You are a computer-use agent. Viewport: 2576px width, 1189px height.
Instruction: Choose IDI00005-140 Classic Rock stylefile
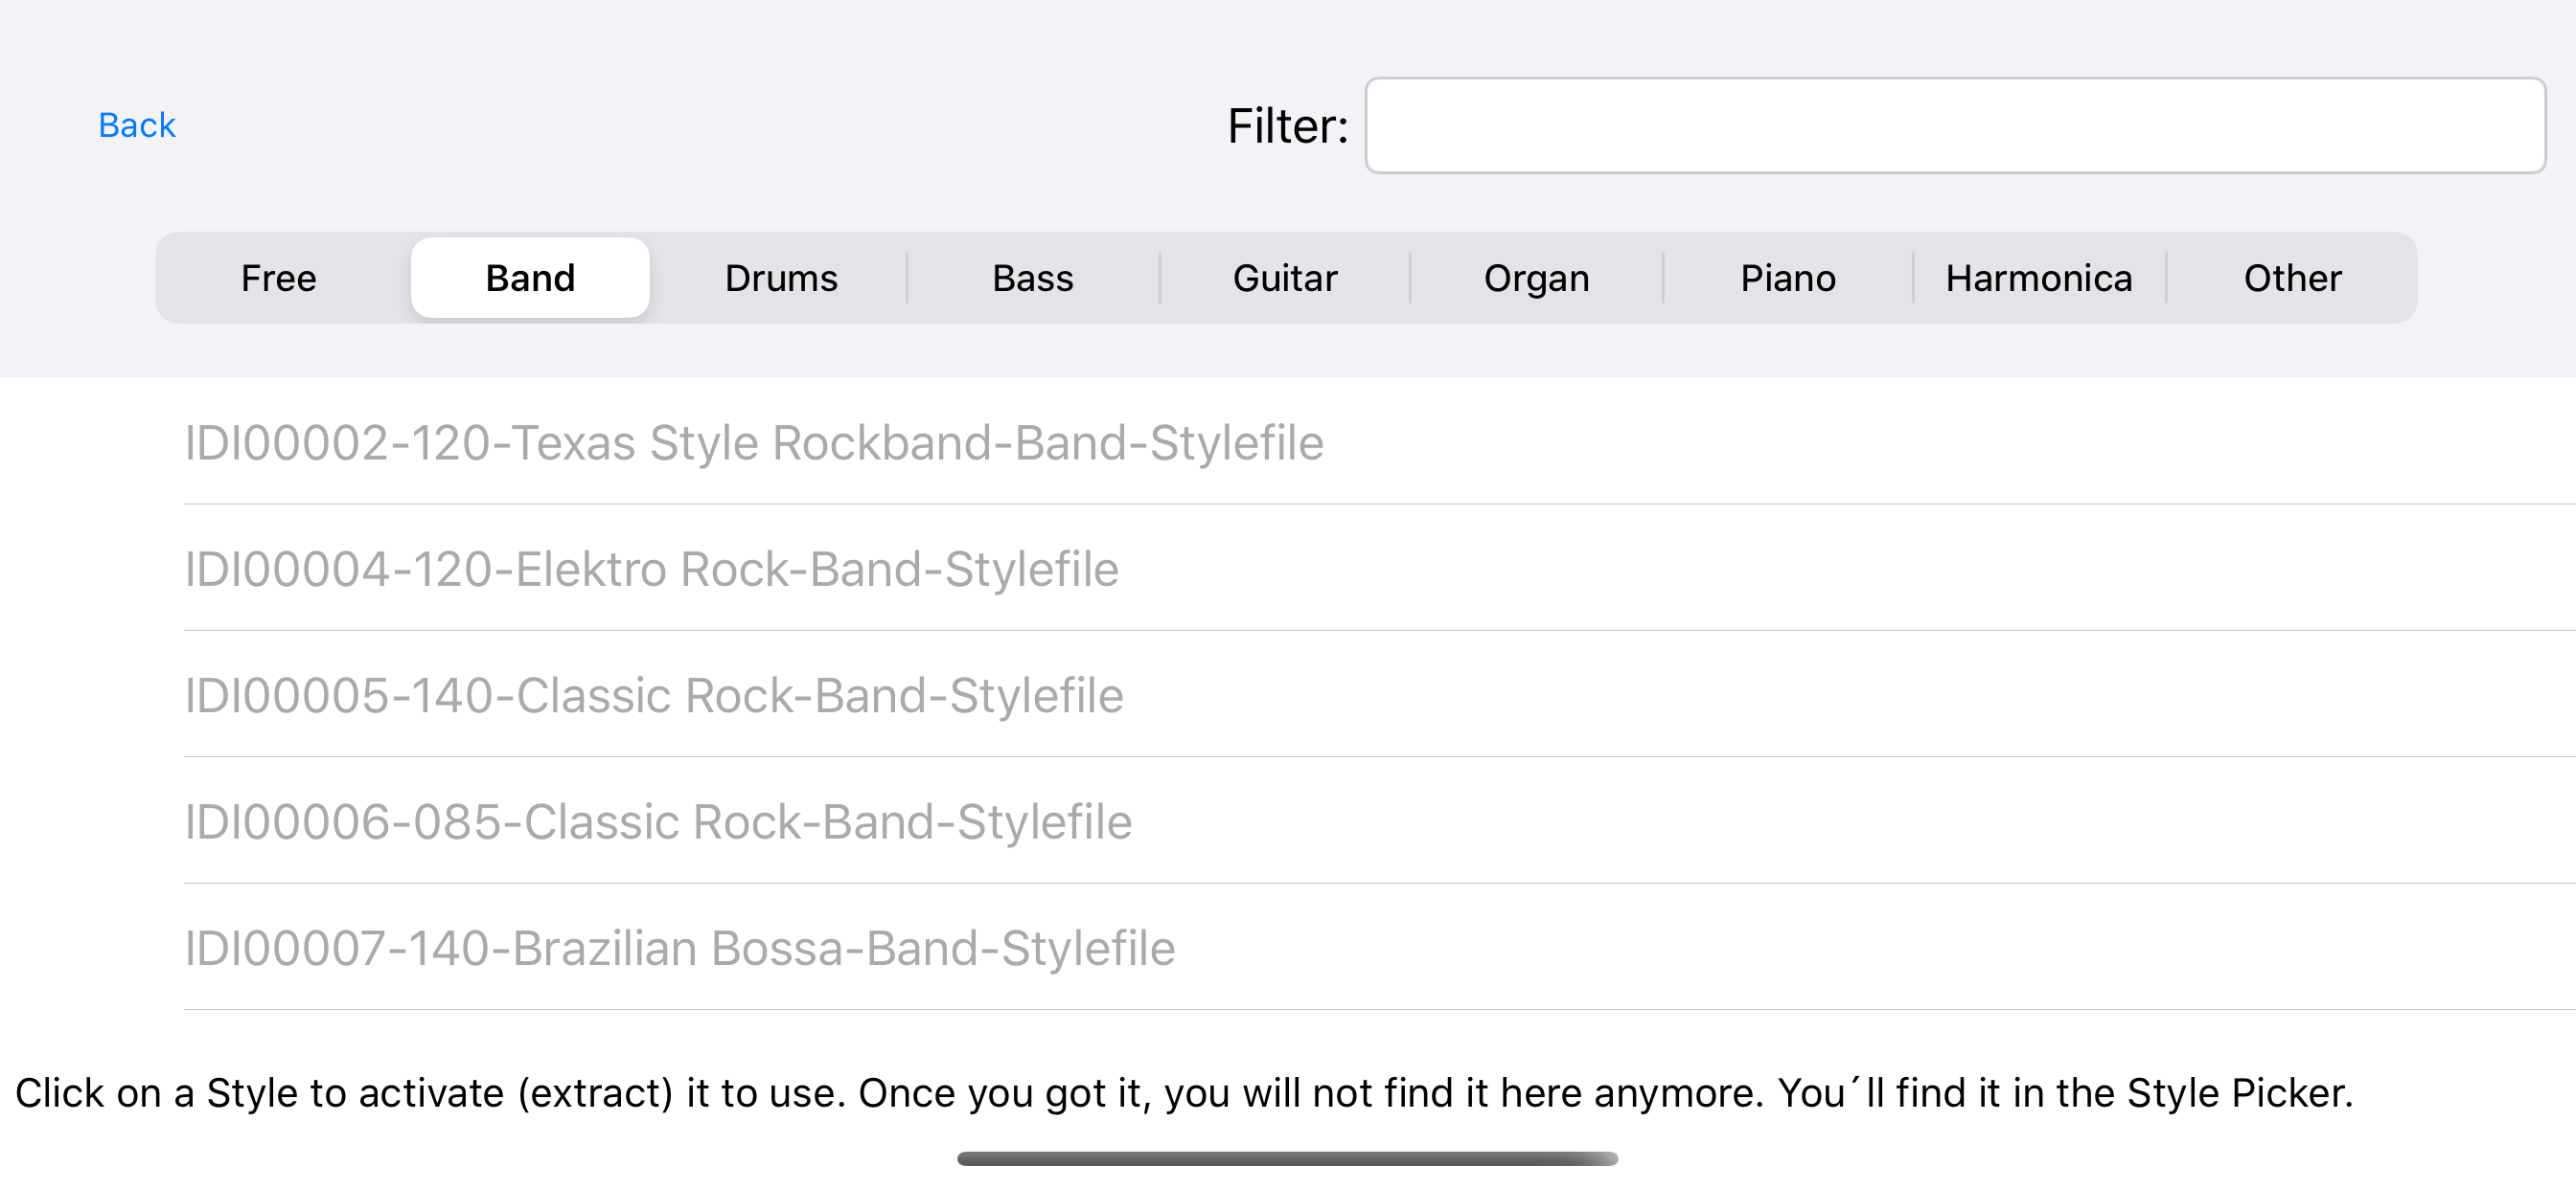[x=653, y=695]
